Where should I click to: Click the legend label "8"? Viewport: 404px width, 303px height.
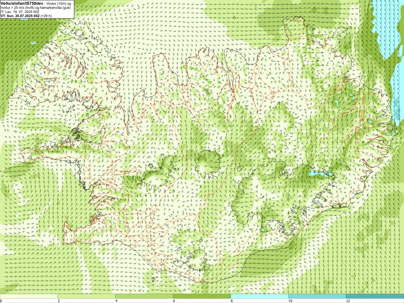click(232, 301)
